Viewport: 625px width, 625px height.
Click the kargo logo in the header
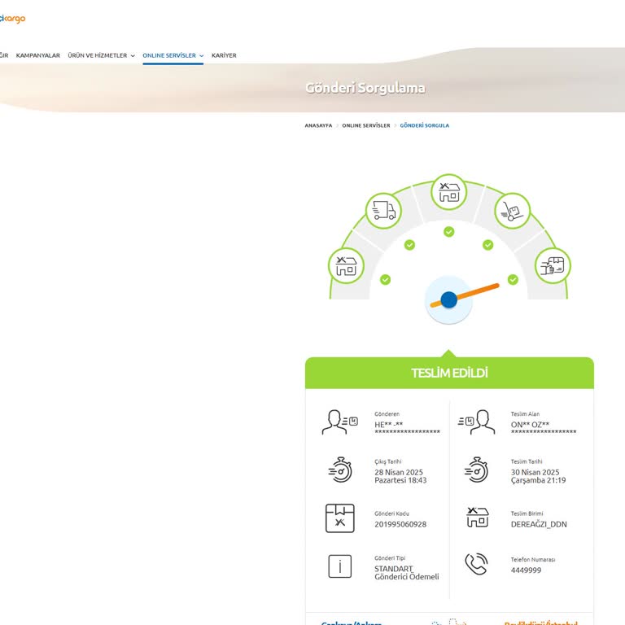click(12, 19)
